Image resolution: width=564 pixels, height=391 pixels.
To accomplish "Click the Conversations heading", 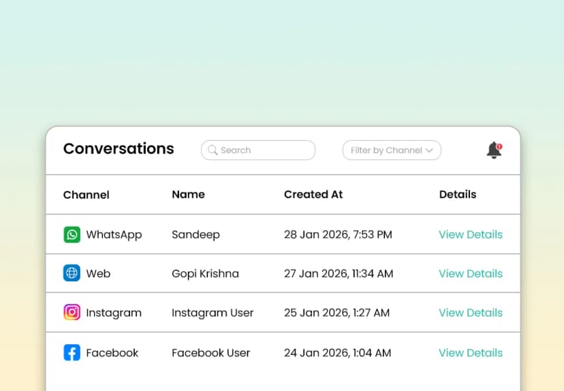I will pyautogui.click(x=119, y=149).
